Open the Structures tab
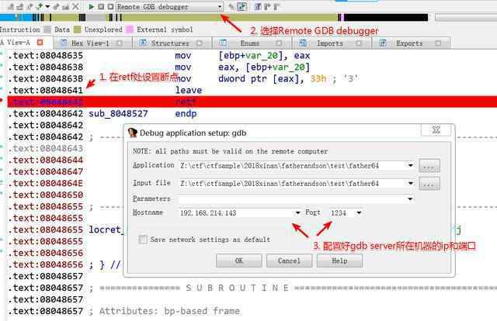 coord(172,43)
